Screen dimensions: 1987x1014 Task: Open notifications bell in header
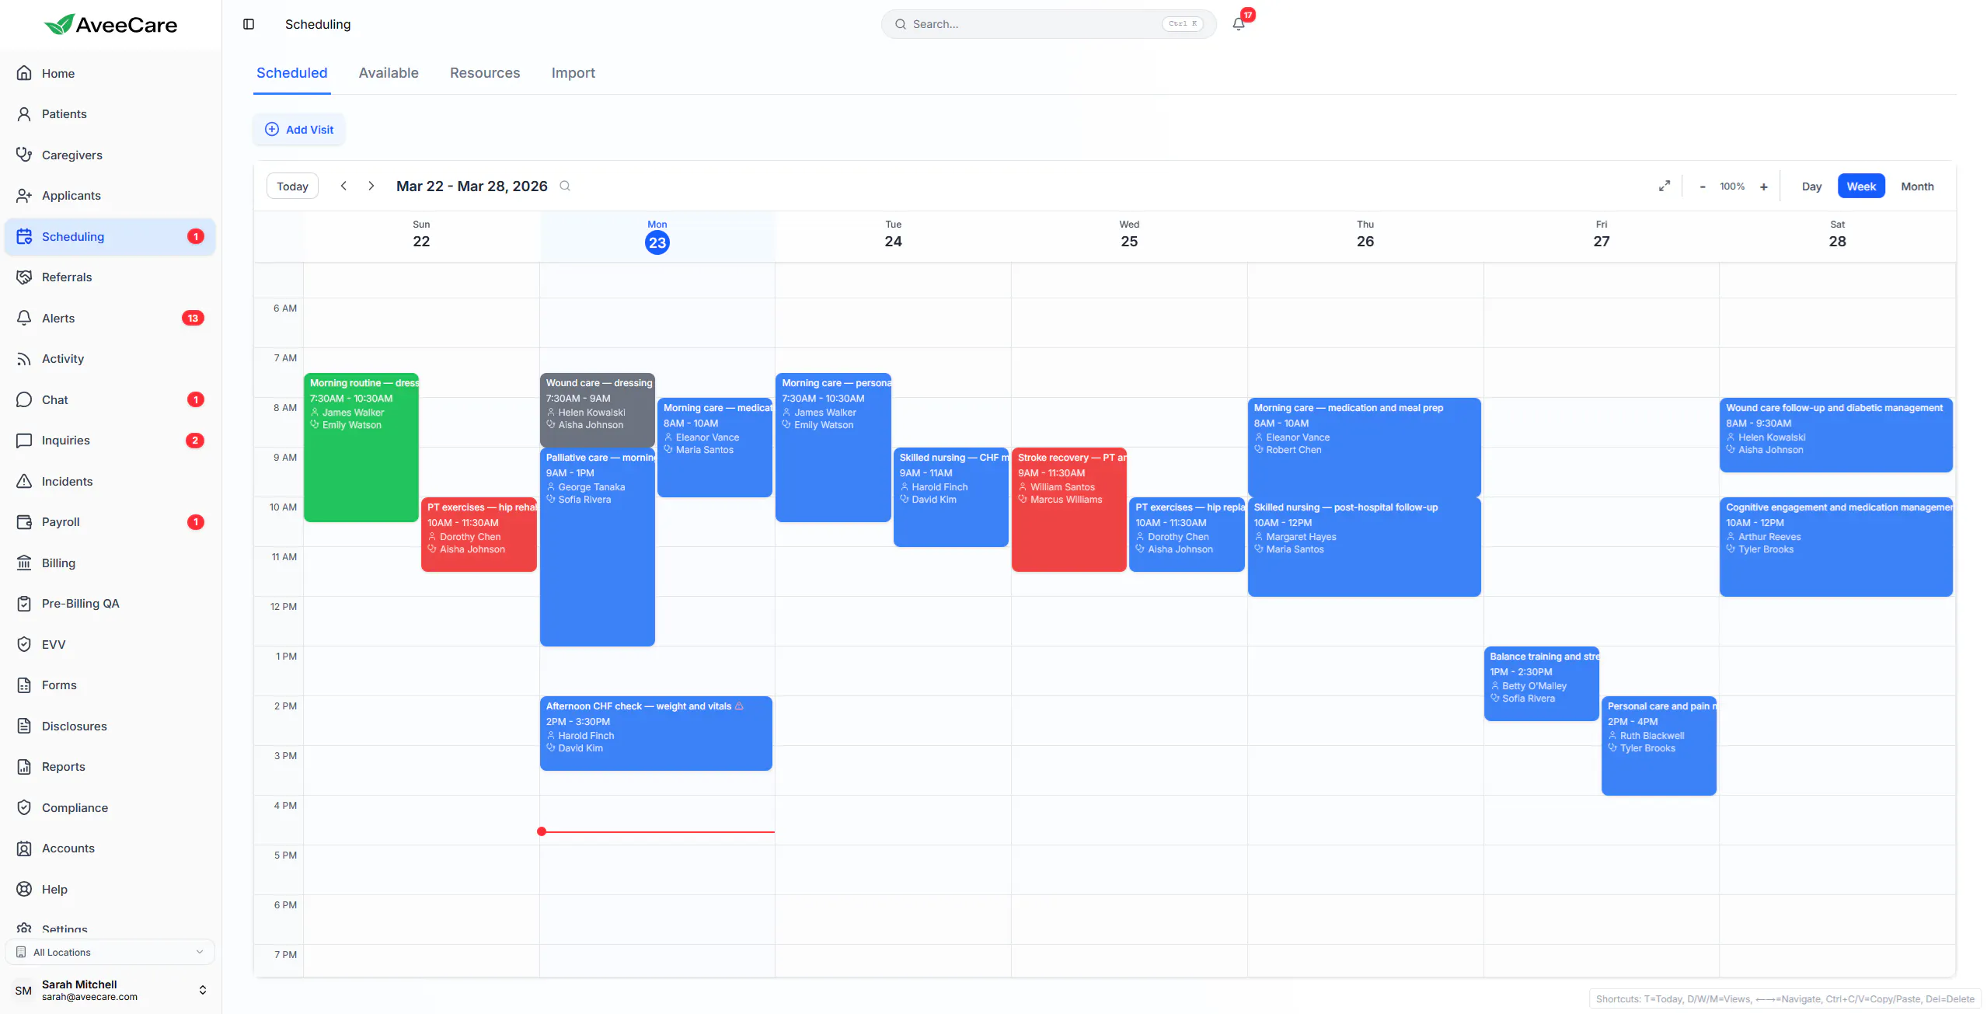pyautogui.click(x=1239, y=24)
